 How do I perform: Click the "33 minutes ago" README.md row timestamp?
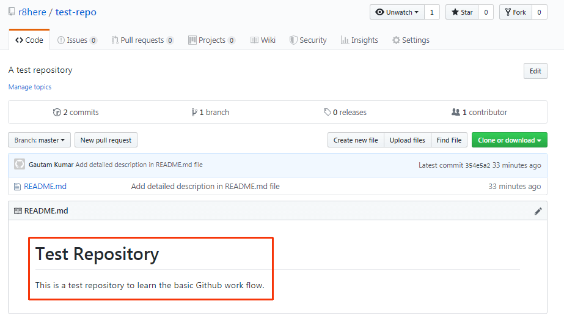tap(515, 186)
